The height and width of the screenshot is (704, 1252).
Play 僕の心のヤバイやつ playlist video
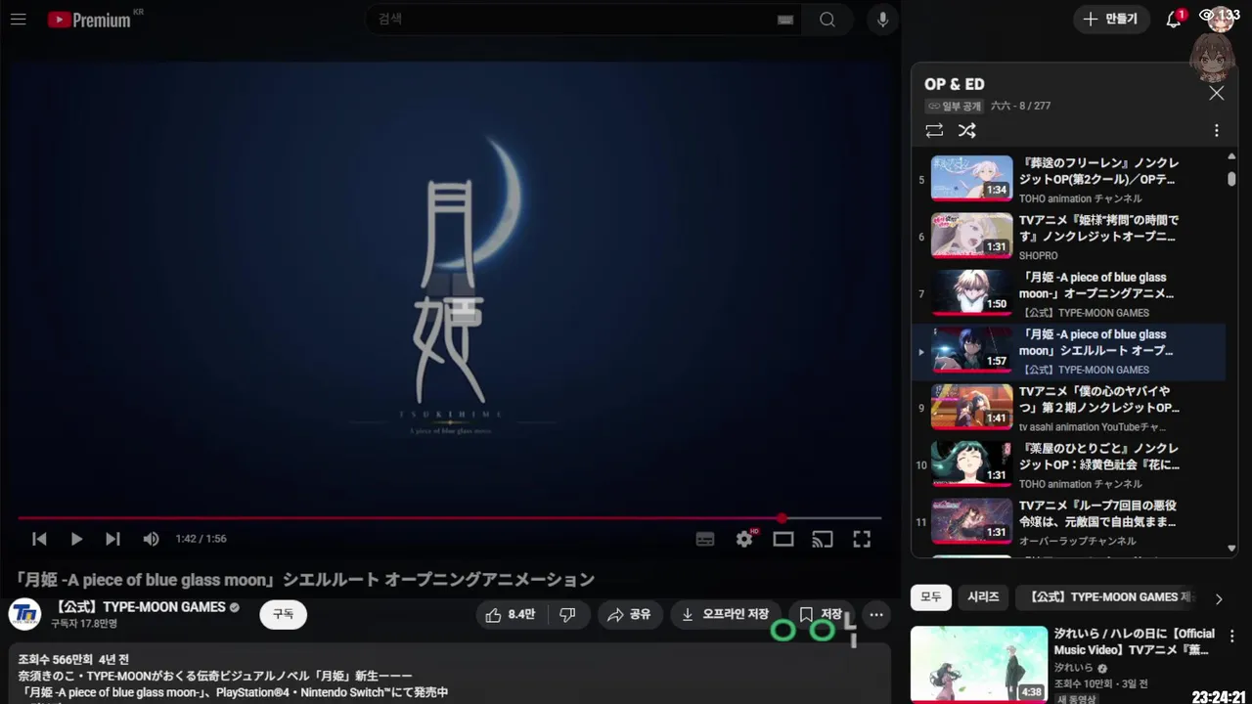coord(1068,408)
